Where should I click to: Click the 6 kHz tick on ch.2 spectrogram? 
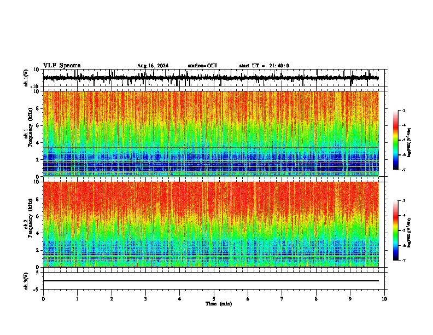pos(38,216)
